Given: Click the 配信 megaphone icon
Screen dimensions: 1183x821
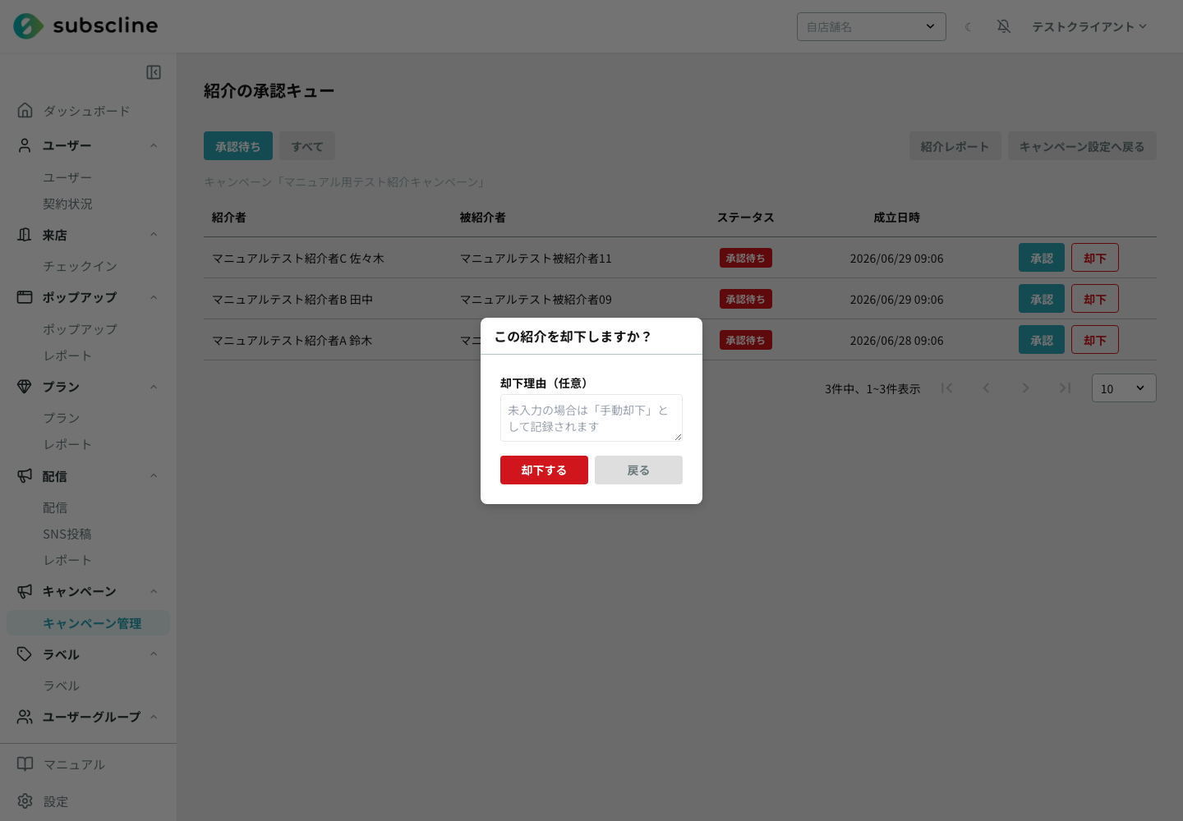Looking at the screenshot, I should pyautogui.click(x=25, y=476).
